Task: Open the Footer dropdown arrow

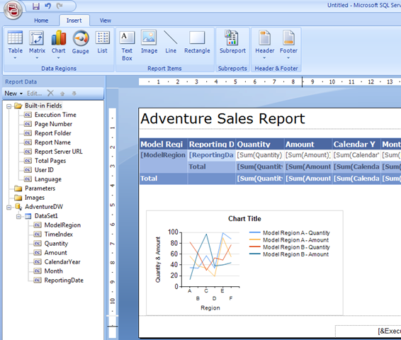Action: [288, 58]
